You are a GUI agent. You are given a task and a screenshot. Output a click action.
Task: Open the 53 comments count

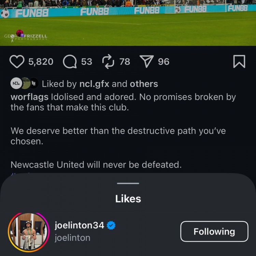click(87, 62)
